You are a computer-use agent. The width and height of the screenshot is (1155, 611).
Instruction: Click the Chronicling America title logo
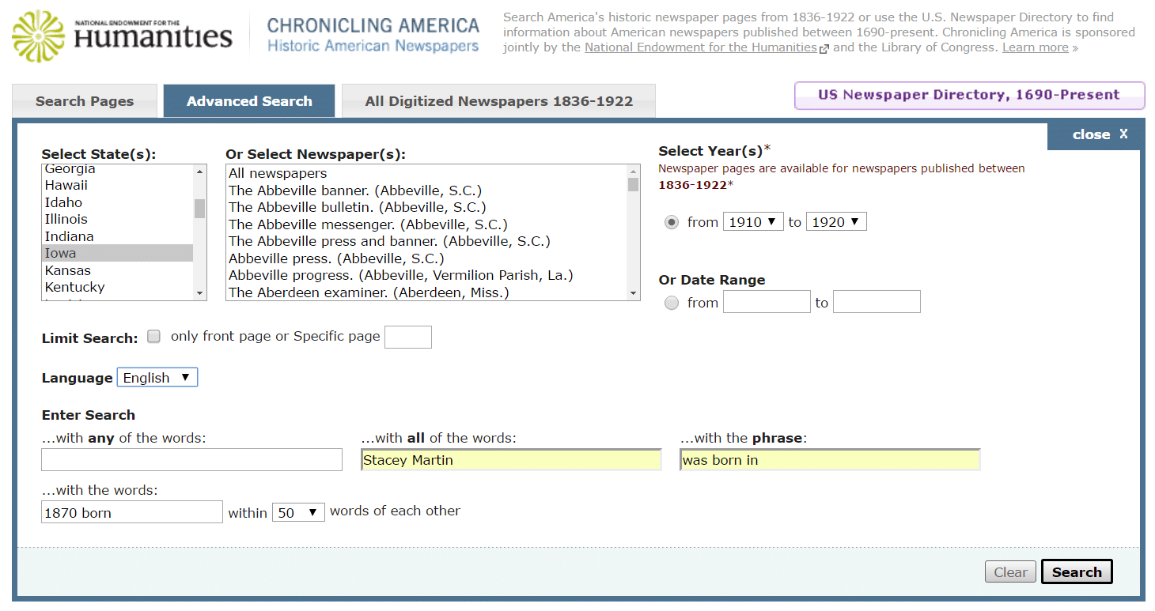(x=373, y=35)
